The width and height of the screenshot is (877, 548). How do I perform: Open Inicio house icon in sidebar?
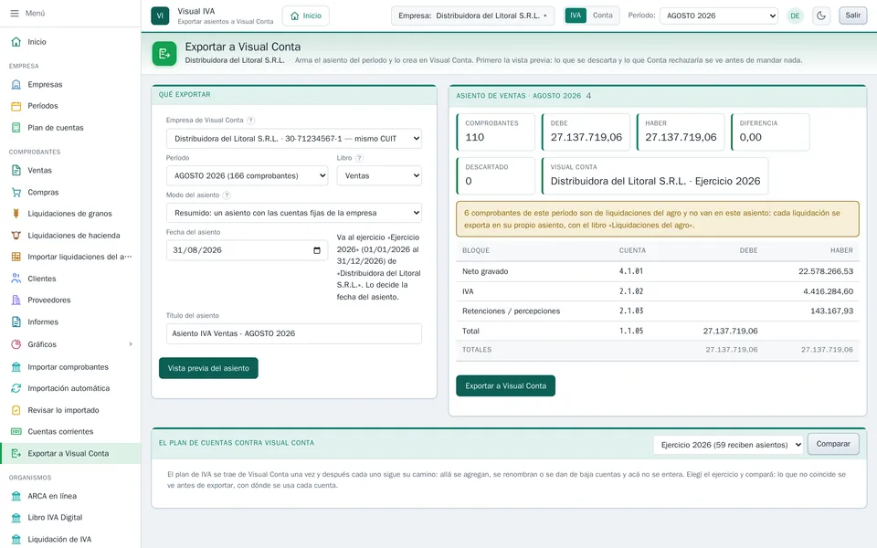[16, 42]
